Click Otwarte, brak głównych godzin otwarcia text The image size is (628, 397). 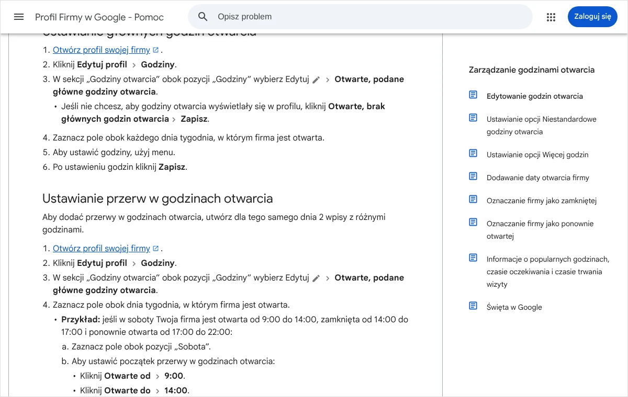click(x=223, y=112)
